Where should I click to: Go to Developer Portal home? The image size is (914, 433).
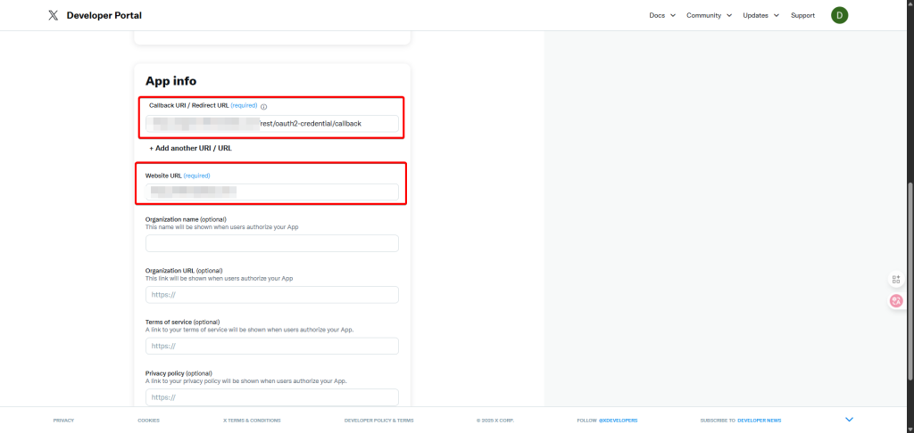(106, 15)
